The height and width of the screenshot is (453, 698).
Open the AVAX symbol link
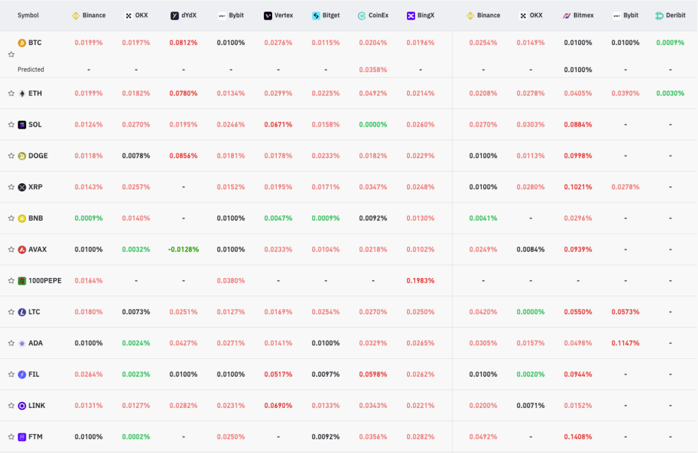pos(37,249)
